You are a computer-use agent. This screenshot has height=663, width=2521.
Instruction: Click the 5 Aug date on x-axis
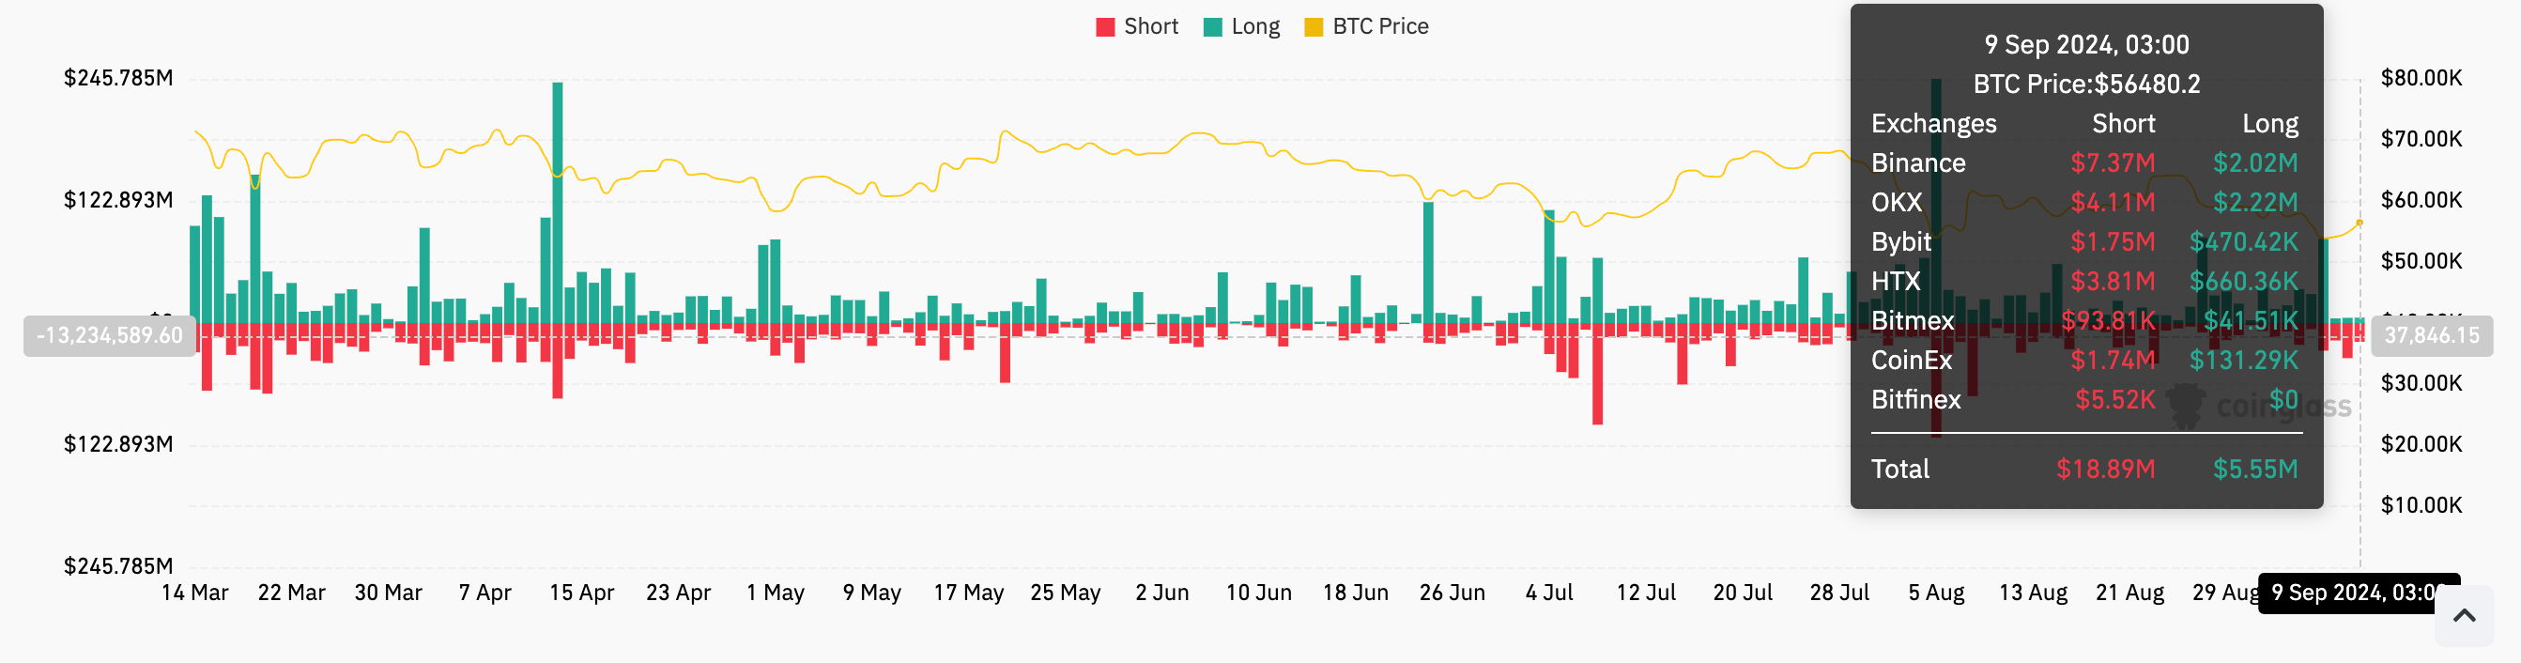pyautogui.click(x=1936, y=593)
